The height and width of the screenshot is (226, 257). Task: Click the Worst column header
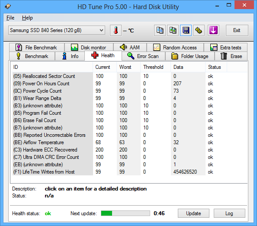coord(128,67)
